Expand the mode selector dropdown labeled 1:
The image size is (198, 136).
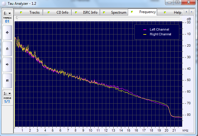[x=7, y=94]
